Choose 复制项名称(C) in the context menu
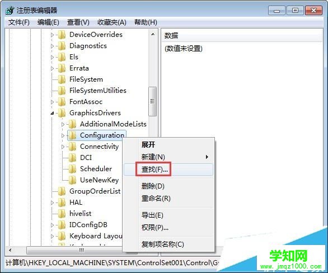Viewport: 328px width, 273px height. (168, 244)
